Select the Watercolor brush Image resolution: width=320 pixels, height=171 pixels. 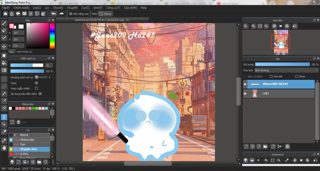tap(29, 140)
